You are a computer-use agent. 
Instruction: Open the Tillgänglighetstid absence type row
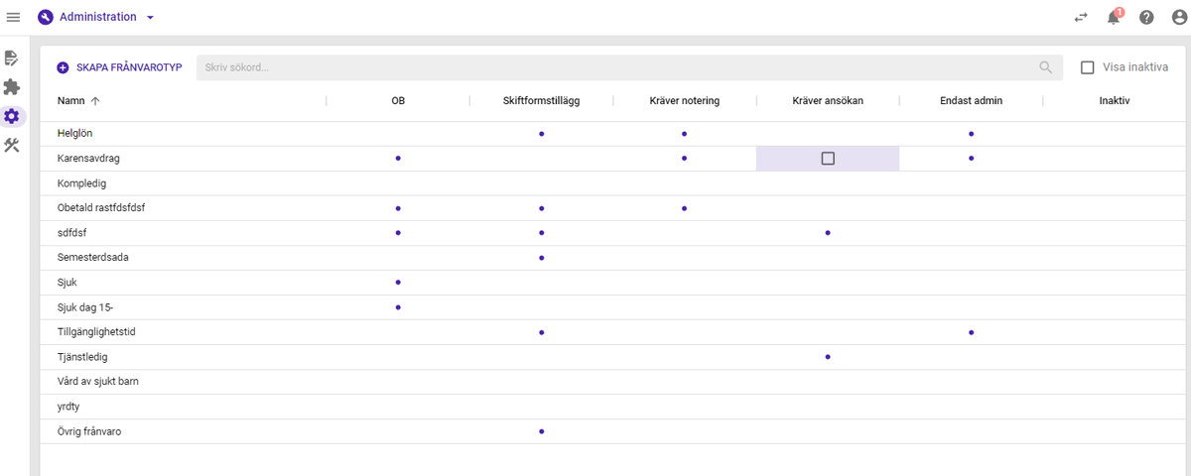(96, 332)
